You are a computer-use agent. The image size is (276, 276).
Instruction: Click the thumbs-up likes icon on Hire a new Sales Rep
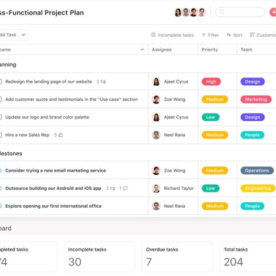pos(61,135)
